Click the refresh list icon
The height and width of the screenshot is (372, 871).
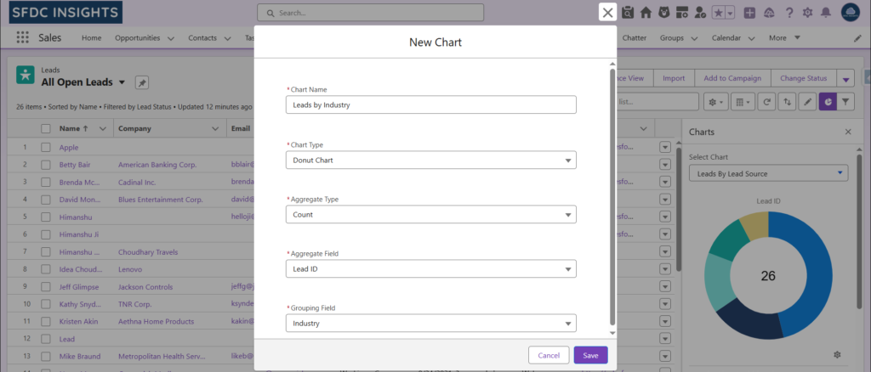pos(767,102)
